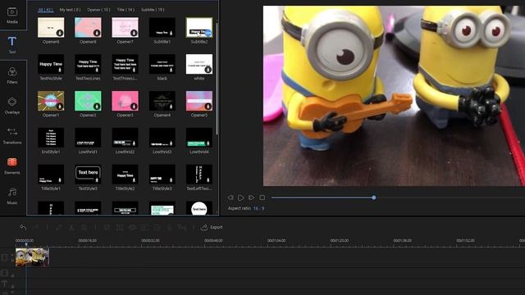Select the Opener1 thumbnail
The height and width of the screenshot is (295, 525).
click(x=51, y=101)
